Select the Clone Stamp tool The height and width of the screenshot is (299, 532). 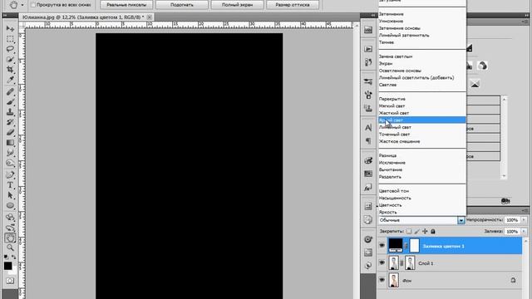pyautogui.click(x=10, y=112)
